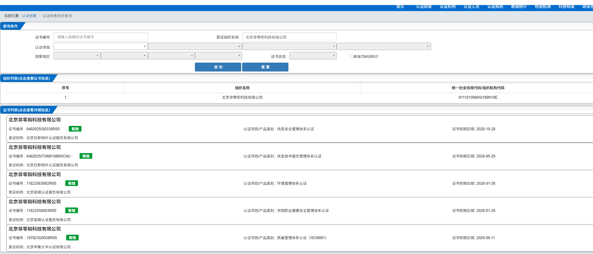Follow the 认证结果 breadcrumb link

point(29,16)
